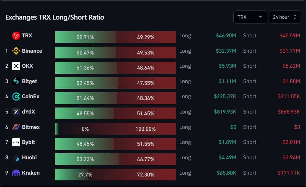Open the CoinEx exchange icon
This screenshot has height=187, width=306.
click(x=16, y=97)
